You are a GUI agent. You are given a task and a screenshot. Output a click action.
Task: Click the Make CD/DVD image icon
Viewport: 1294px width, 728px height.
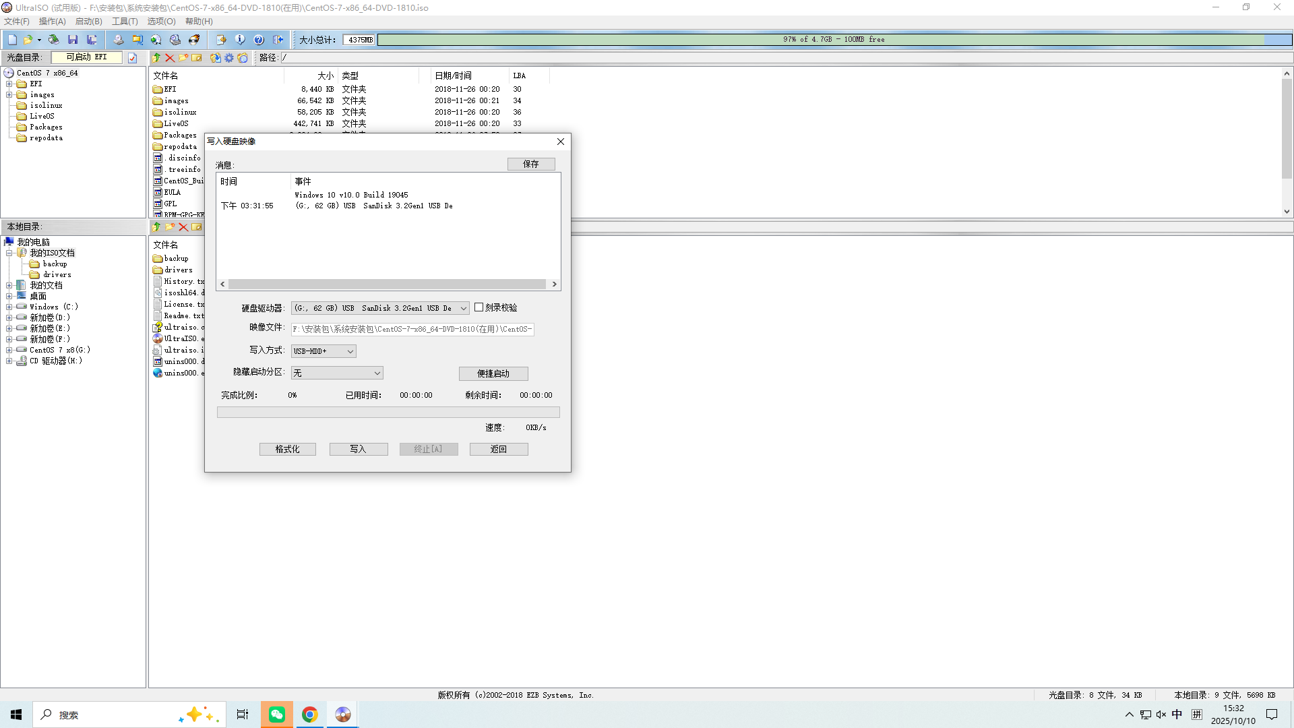(119, 40)
